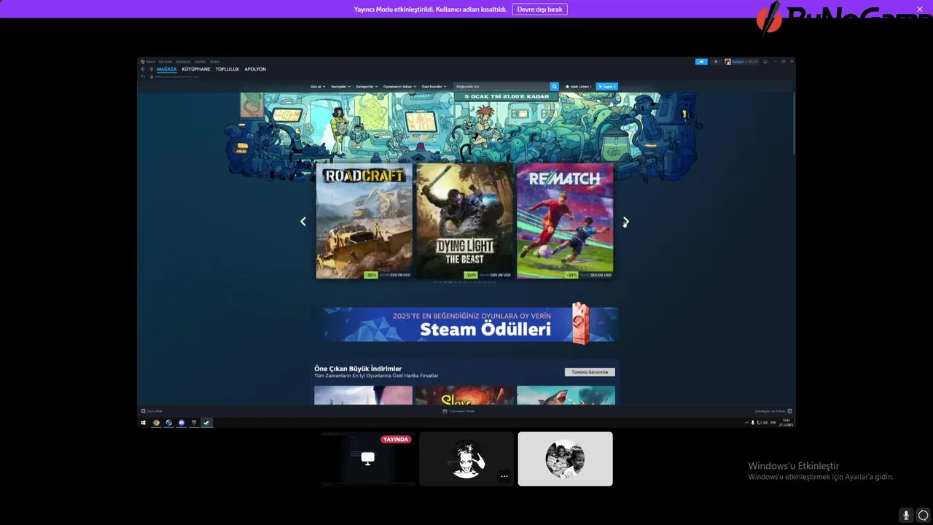Expand the Özel Kısımlar dropdown
The width and height of the screenshot is (933, 525).
[434, 86]
